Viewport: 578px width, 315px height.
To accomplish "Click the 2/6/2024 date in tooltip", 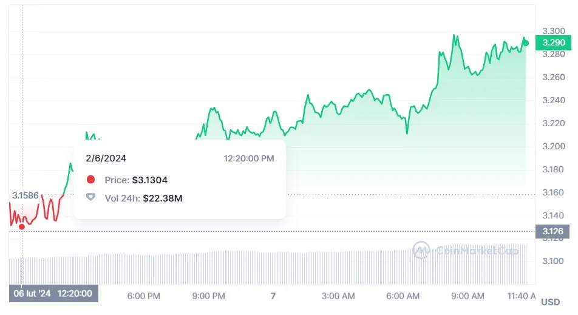I will [106, 158].
